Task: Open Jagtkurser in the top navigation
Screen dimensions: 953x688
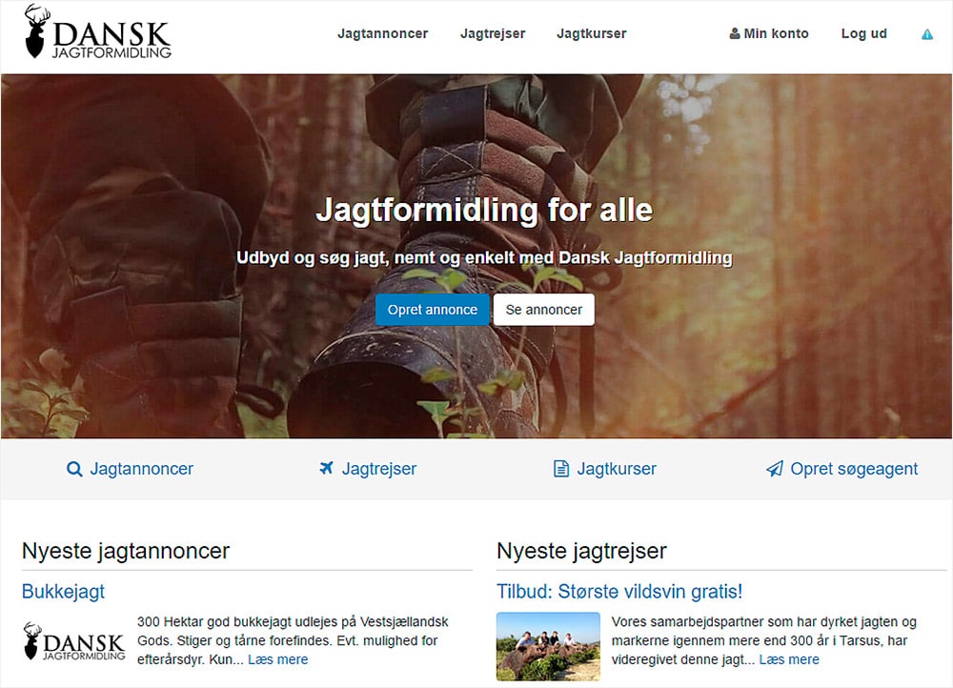Action: 592,33
